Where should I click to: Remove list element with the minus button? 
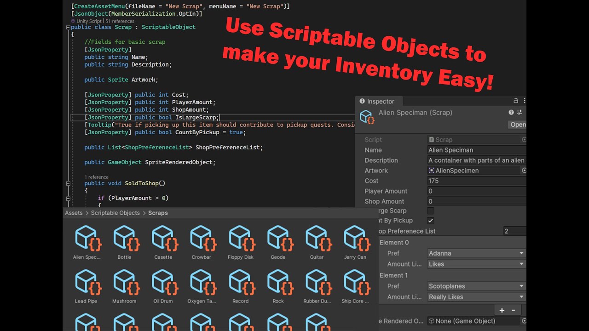[x=513, y=310]
